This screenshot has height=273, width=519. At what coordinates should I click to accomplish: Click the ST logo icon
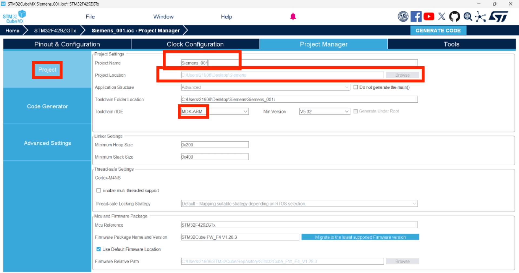tap(498, 17)
